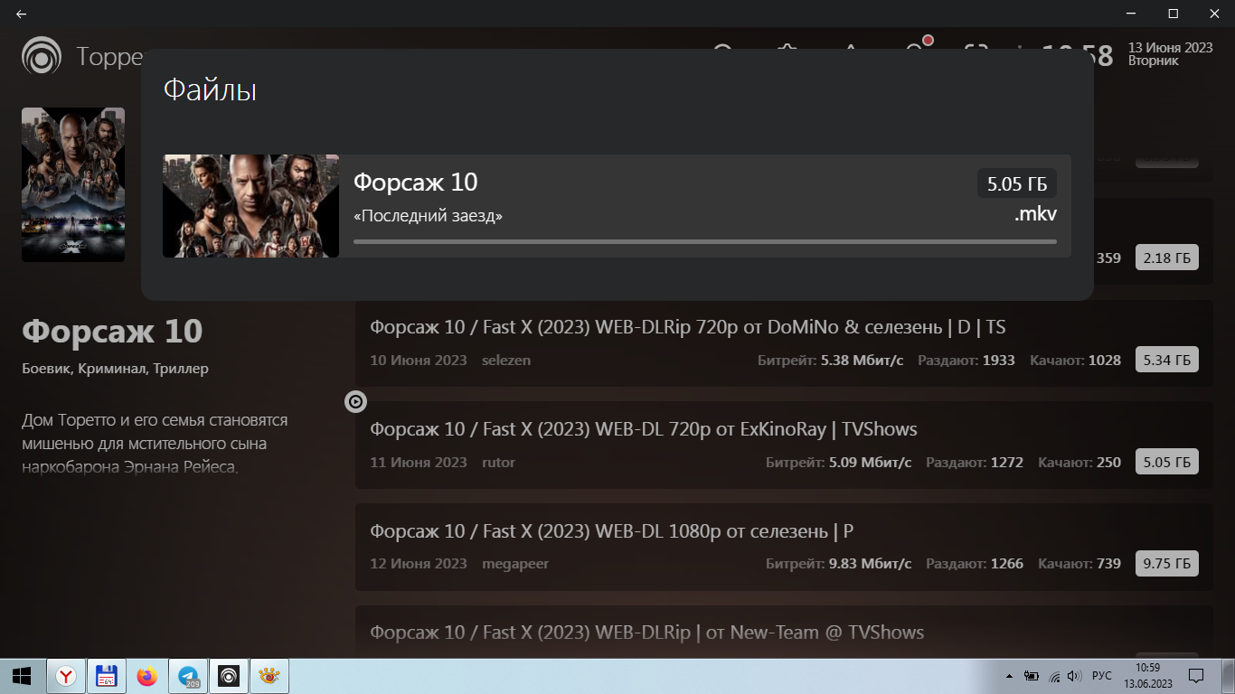The height and width of the screenshot is (694, 1235).
Task: Open Telegram from the taskbar
Action: [188, 676]
